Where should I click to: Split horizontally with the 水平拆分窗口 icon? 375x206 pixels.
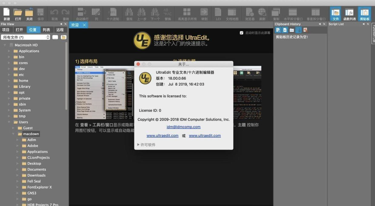293,12
